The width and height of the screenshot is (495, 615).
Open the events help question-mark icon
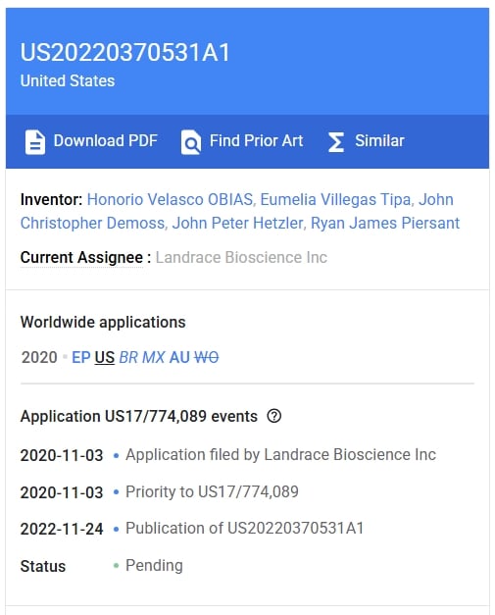[273, 416]
